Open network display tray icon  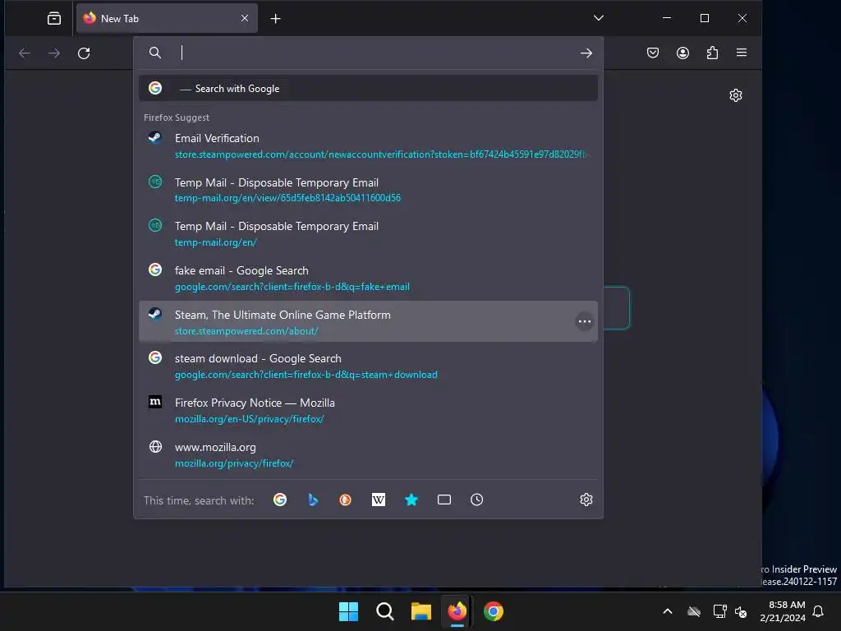[x=719, y=611]
